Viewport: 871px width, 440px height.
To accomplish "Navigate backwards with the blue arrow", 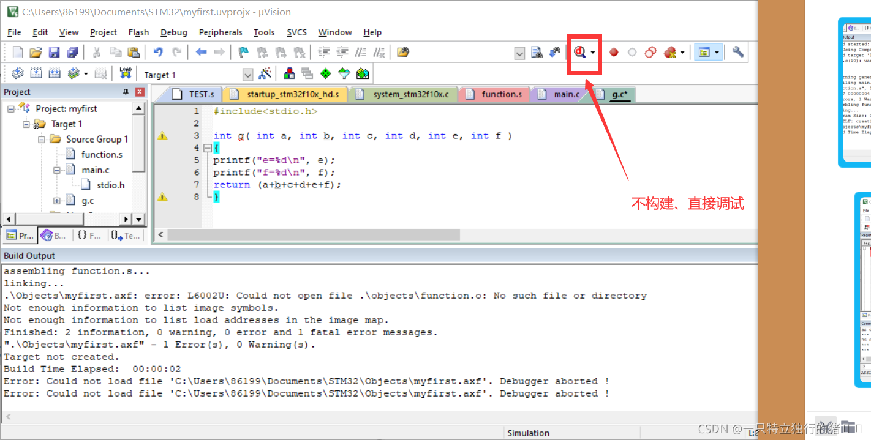I will (201, 52).
